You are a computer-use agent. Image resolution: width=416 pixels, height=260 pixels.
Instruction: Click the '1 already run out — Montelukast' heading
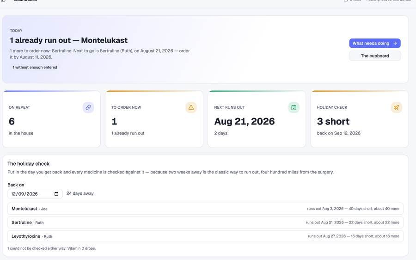click(69, 40)
